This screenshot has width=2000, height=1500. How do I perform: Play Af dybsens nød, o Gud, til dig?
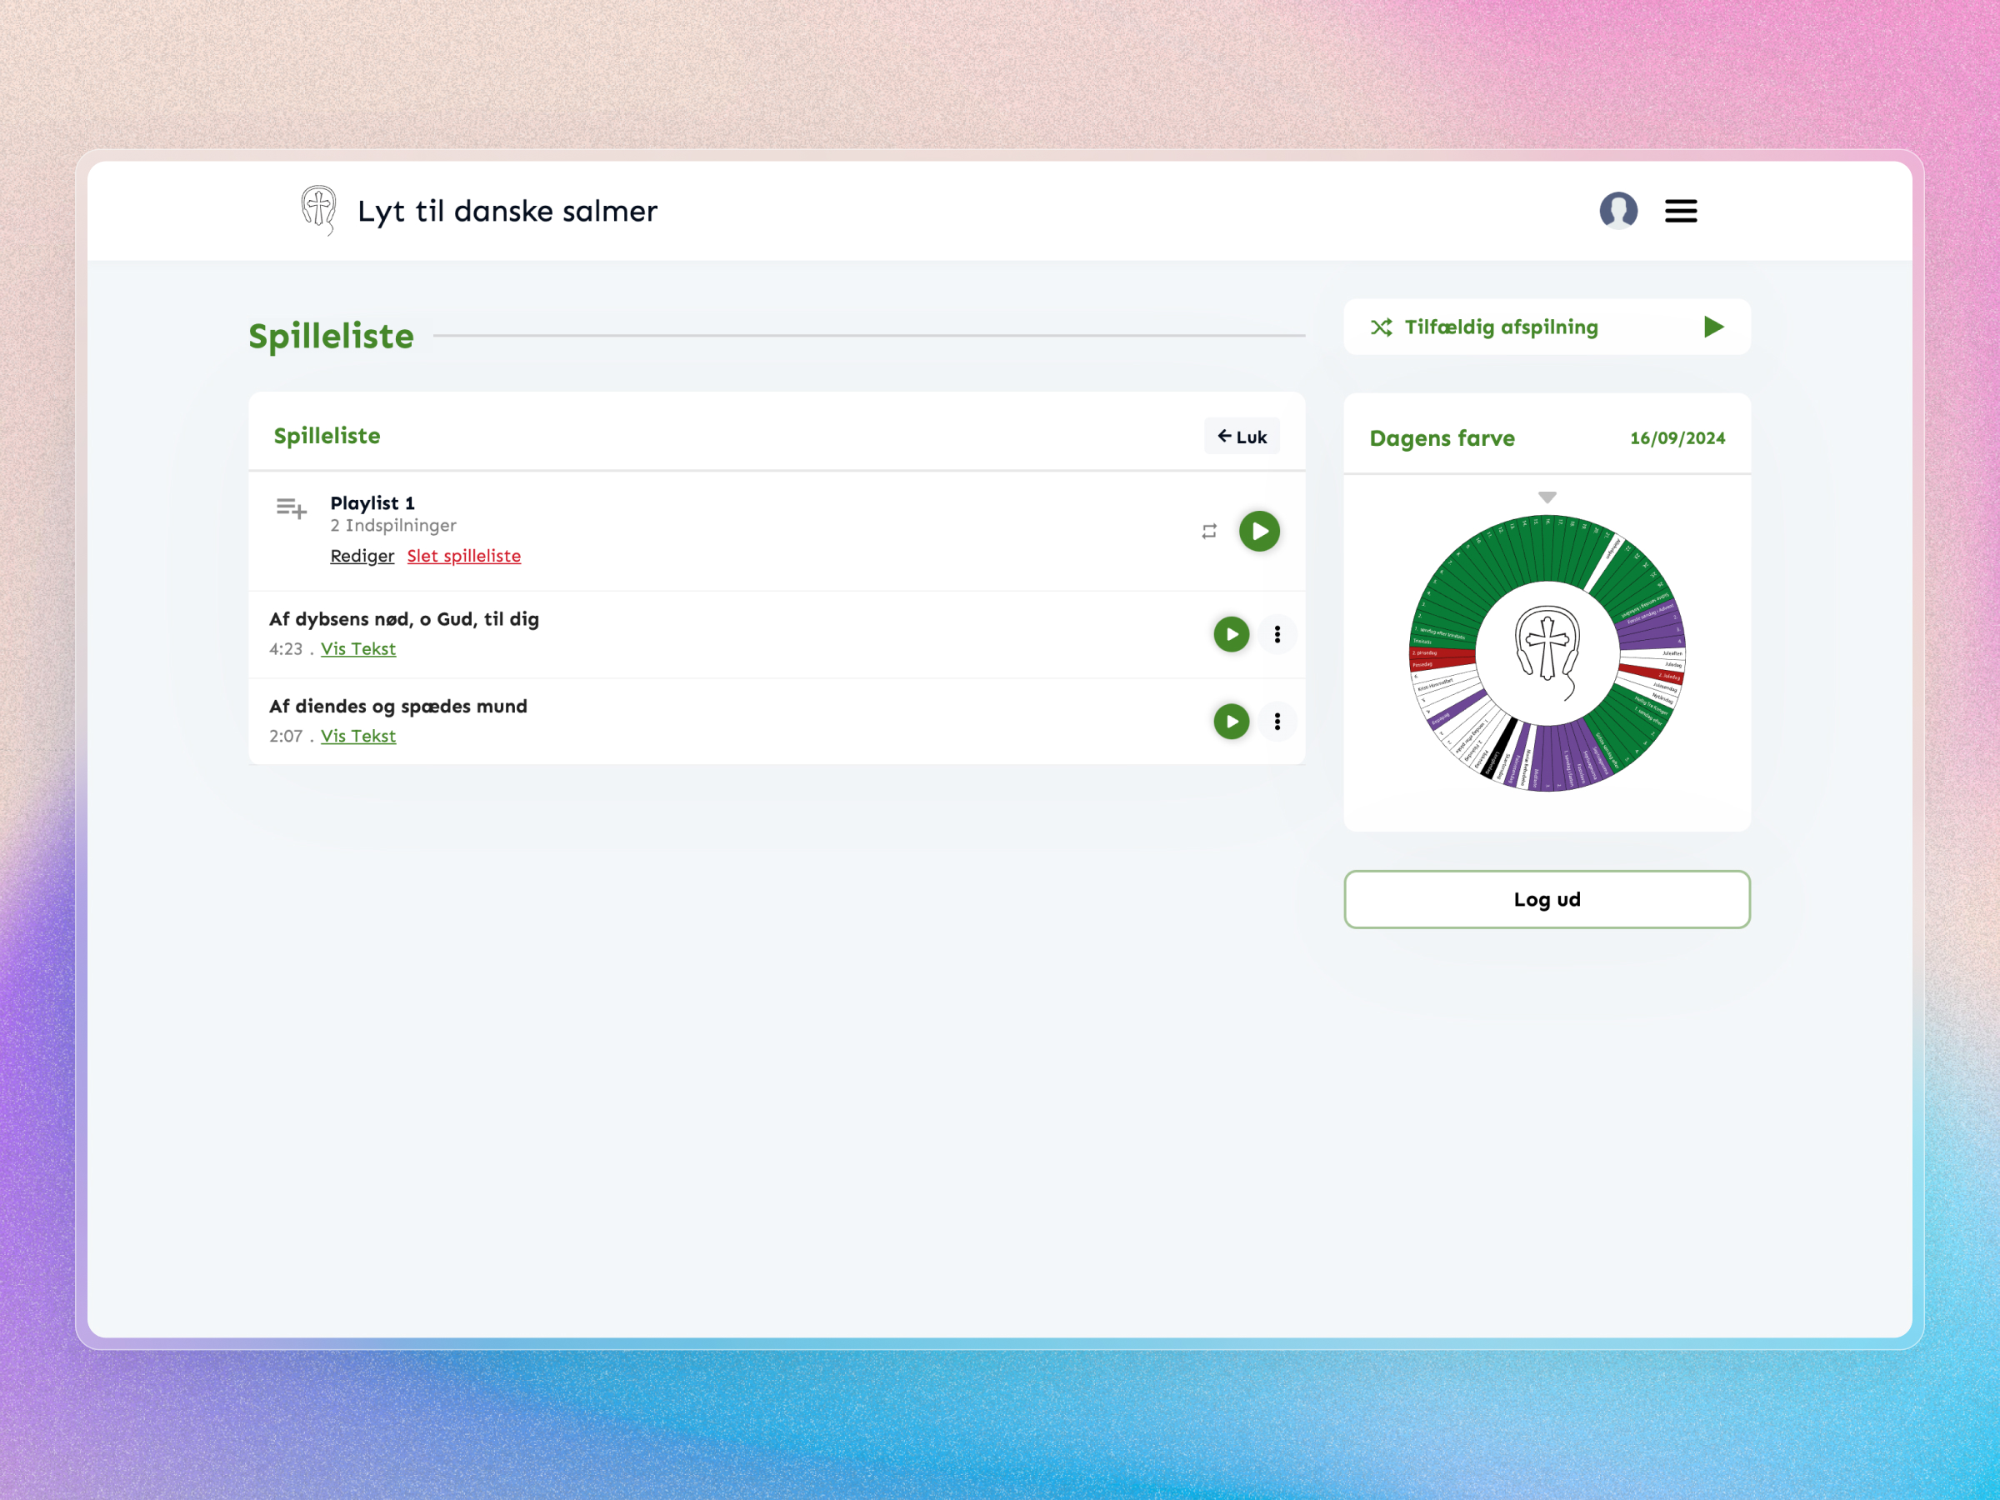pyautogui.click(x=1231, y=634)
